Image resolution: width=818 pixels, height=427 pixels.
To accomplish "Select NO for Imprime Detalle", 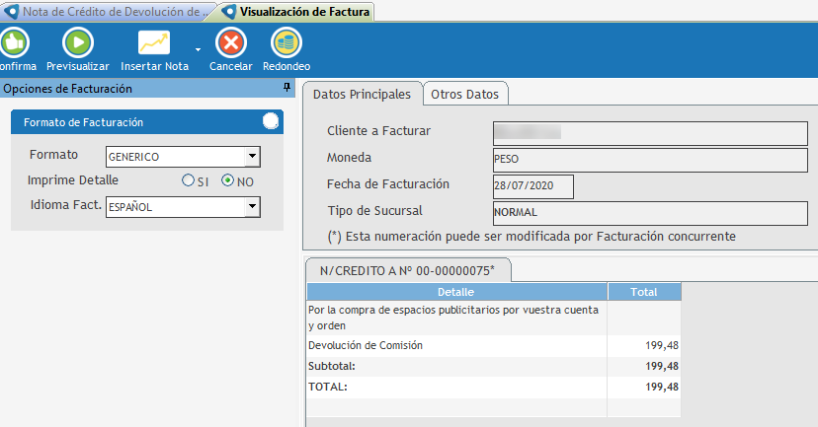I will tap(227, 180).
